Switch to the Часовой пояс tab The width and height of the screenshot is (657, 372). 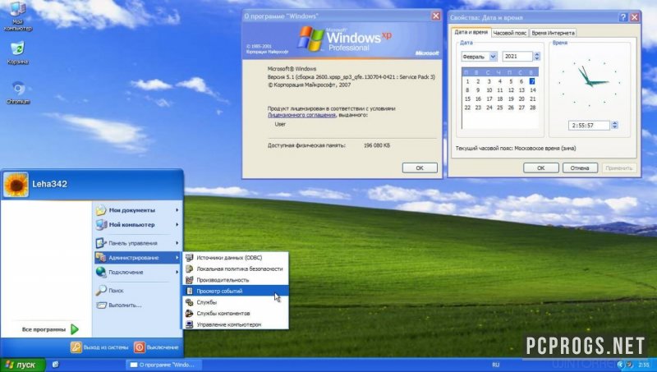pos(509,33)
